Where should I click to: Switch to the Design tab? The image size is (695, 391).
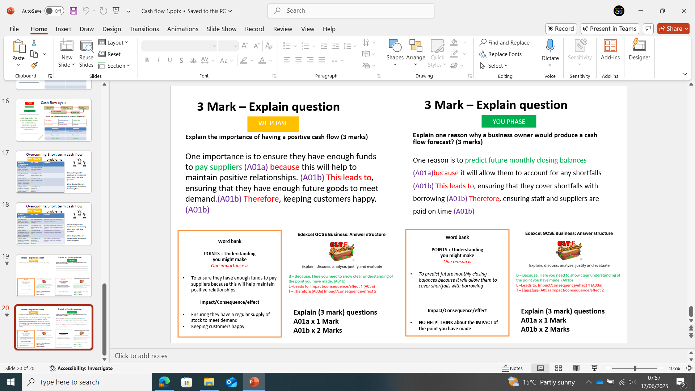click(111, 29)
